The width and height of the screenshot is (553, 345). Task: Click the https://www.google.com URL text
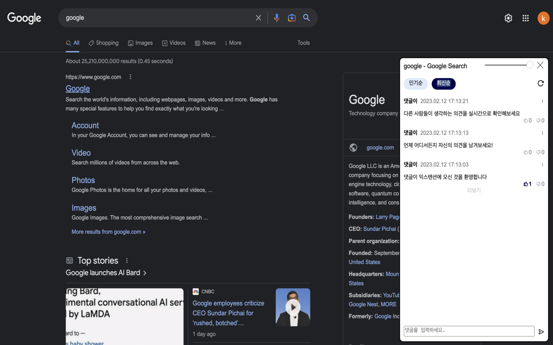click(x=93, y=77)
